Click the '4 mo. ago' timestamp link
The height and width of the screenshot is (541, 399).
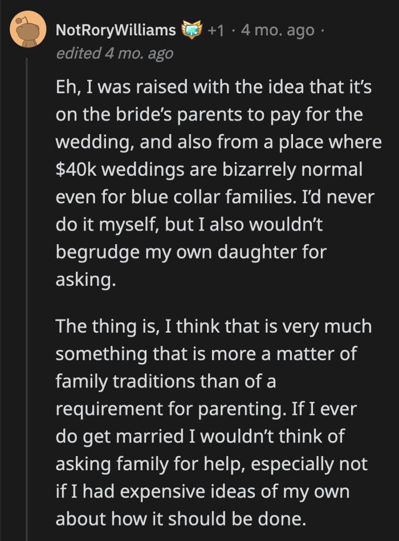[x=277, y=31]
